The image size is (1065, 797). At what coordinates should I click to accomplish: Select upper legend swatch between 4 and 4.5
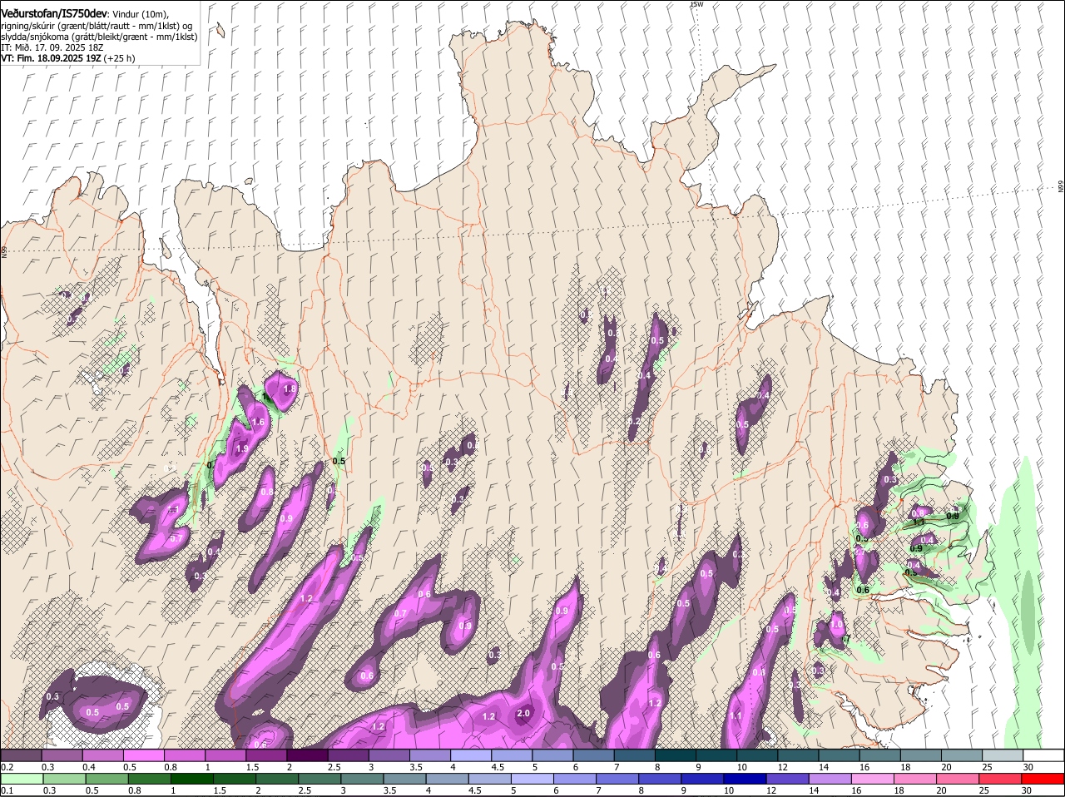pos(471,755)
